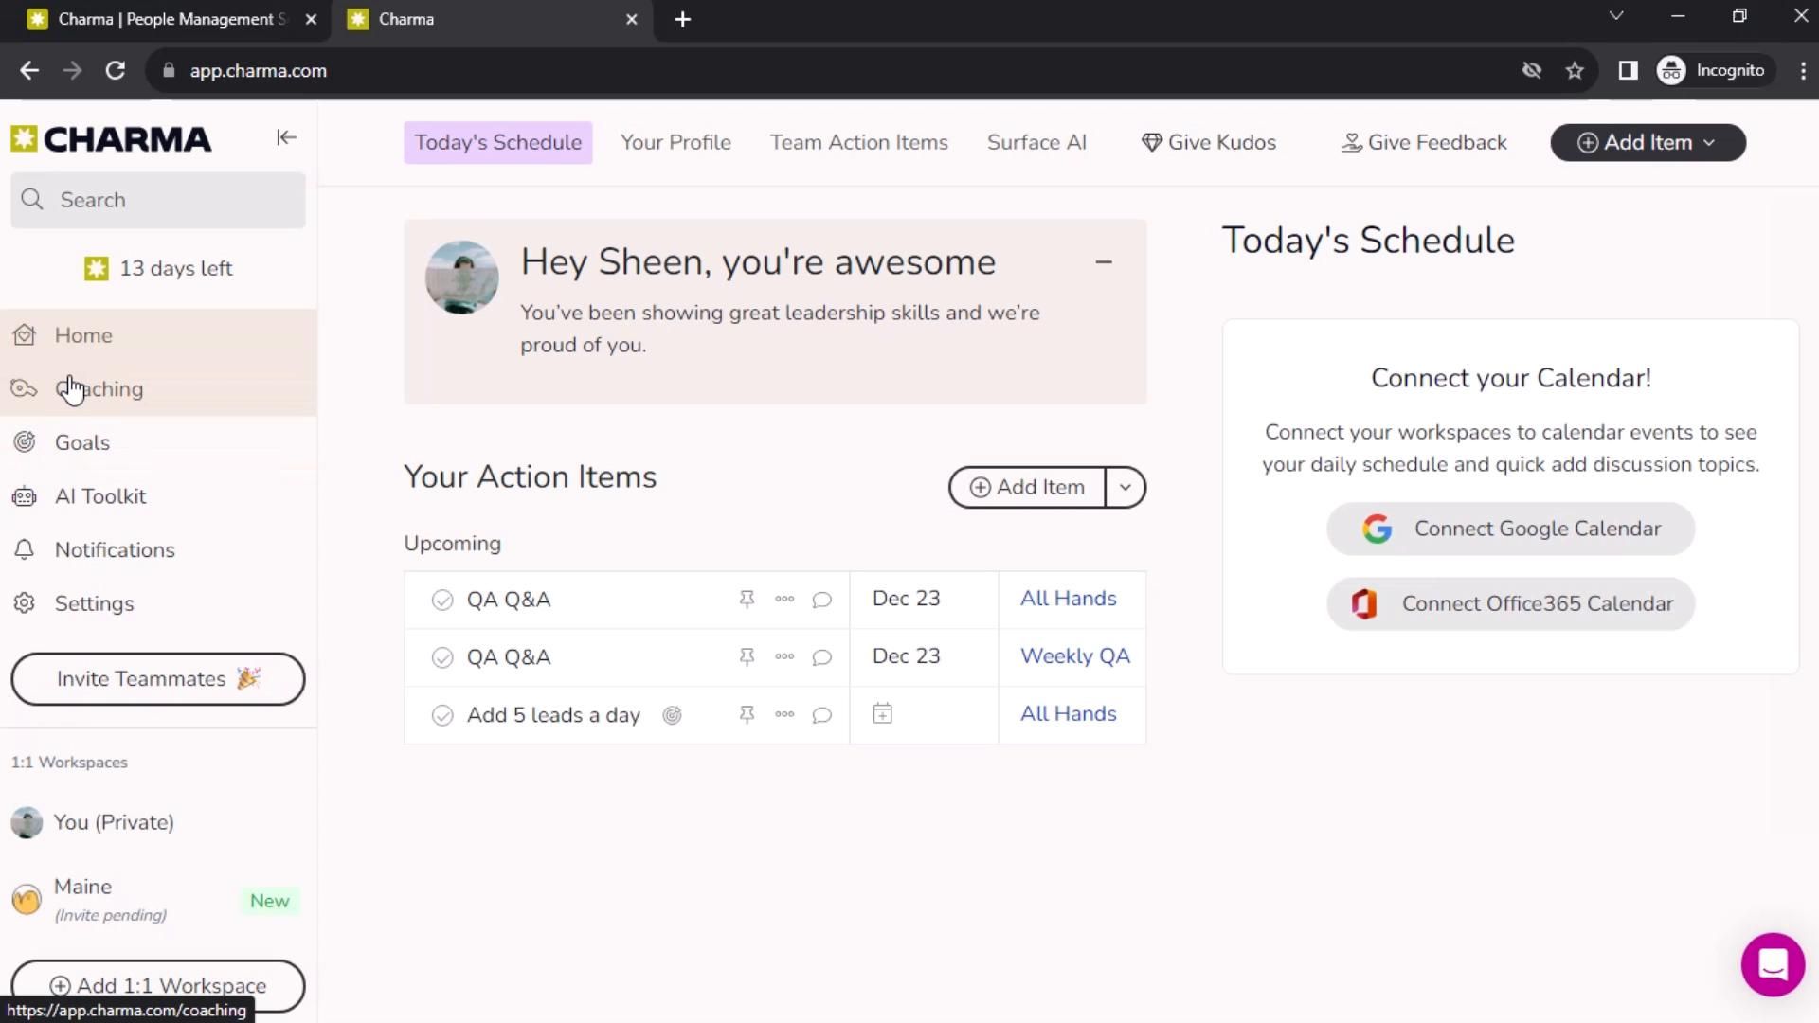1819x1023 pixels.
Task: Click the Goals target icon
Action: (x=25, y=442)
